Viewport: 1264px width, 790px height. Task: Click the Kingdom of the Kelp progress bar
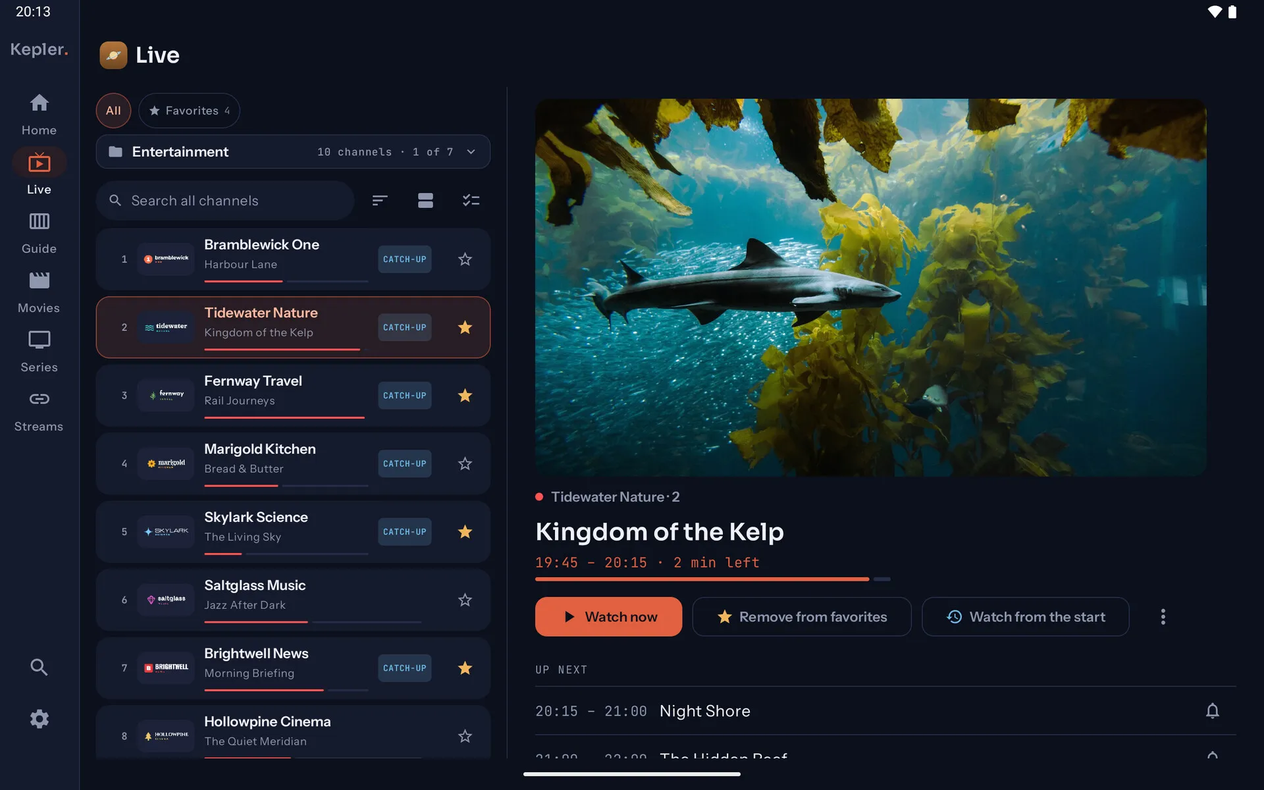(713, 579)
